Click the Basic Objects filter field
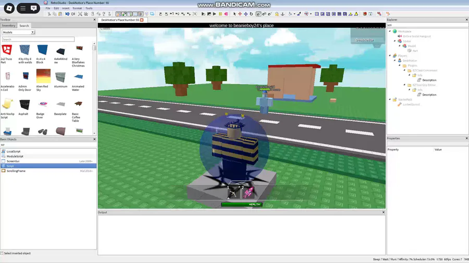469x263 pixels. click(48, 145)
